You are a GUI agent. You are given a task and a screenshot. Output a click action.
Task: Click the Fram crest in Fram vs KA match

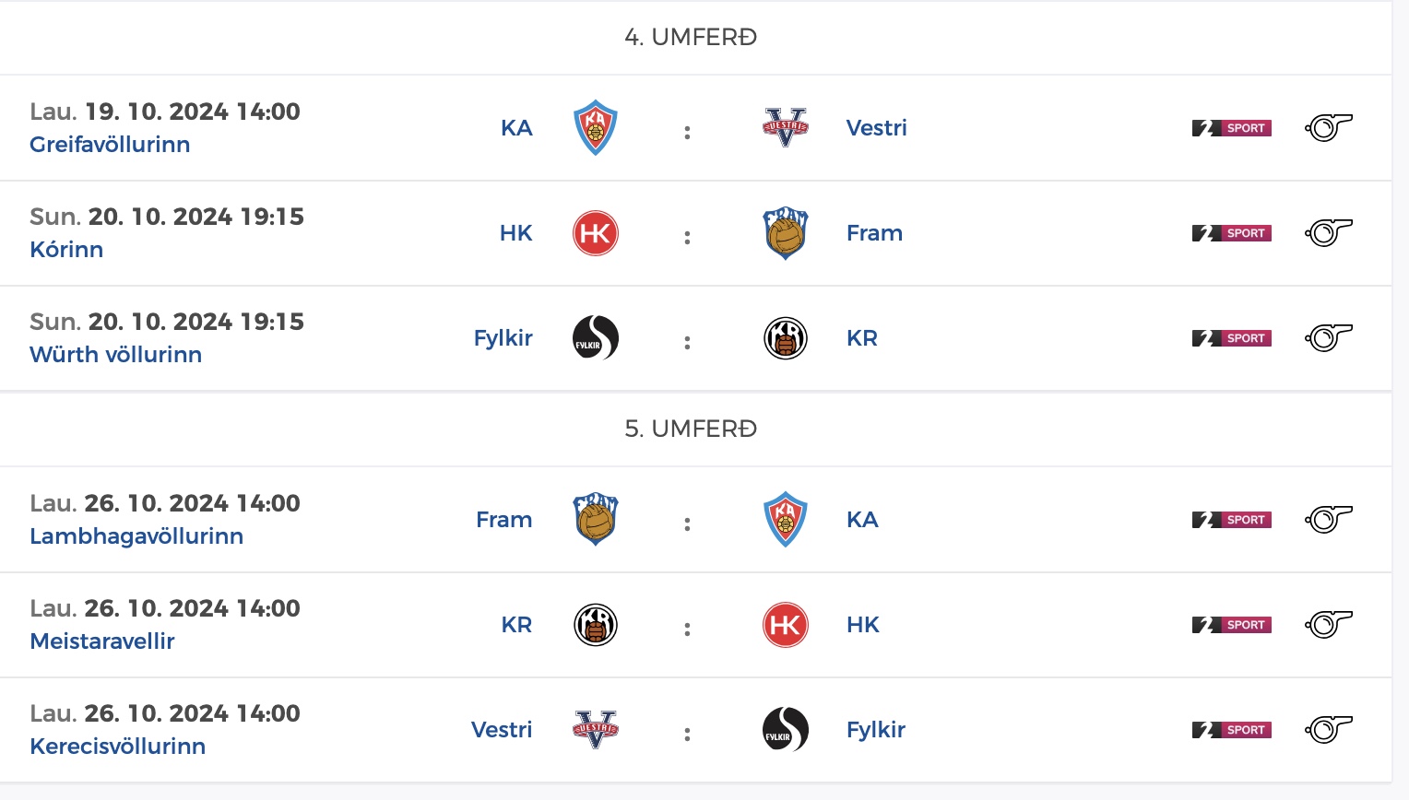(x=596, y=520)
